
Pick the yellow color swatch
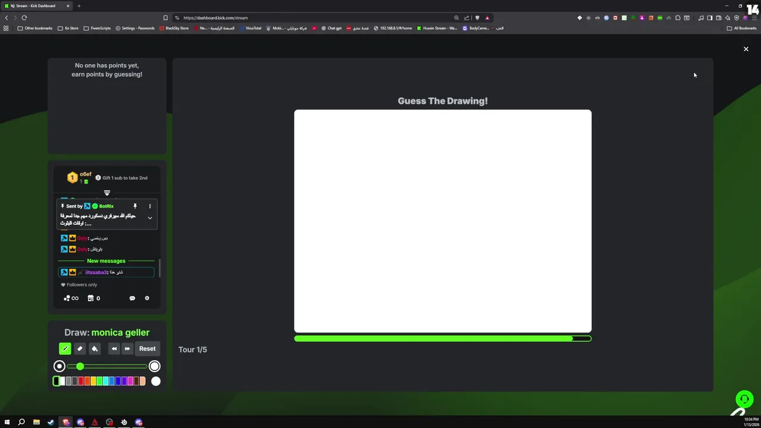pyautogui.click(x=93, y=381)
